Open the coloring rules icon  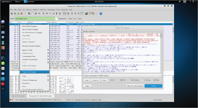click(x=93, y=14)
